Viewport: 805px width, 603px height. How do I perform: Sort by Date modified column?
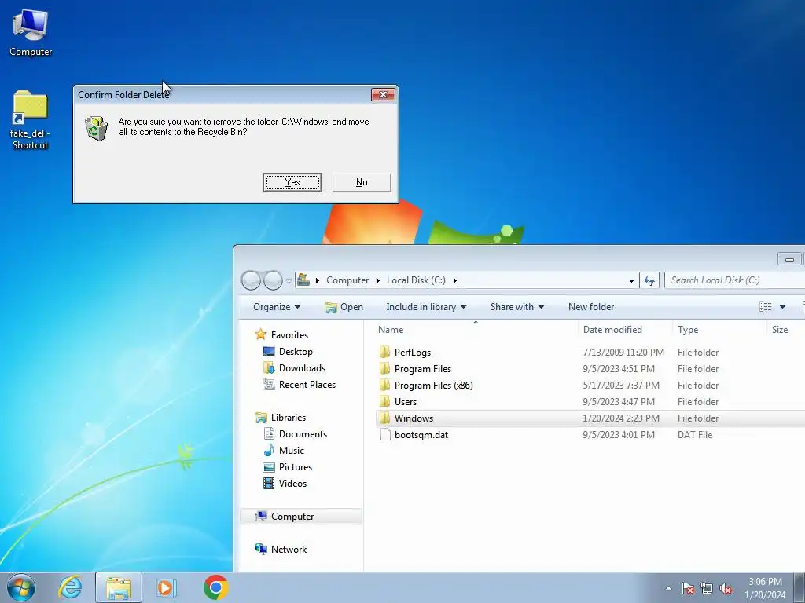pos(625,330)
